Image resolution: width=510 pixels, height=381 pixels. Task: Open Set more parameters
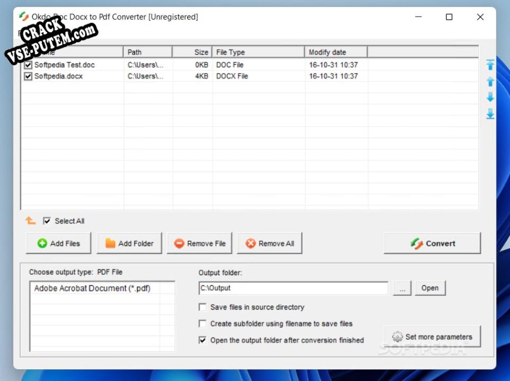pos(432,337)
